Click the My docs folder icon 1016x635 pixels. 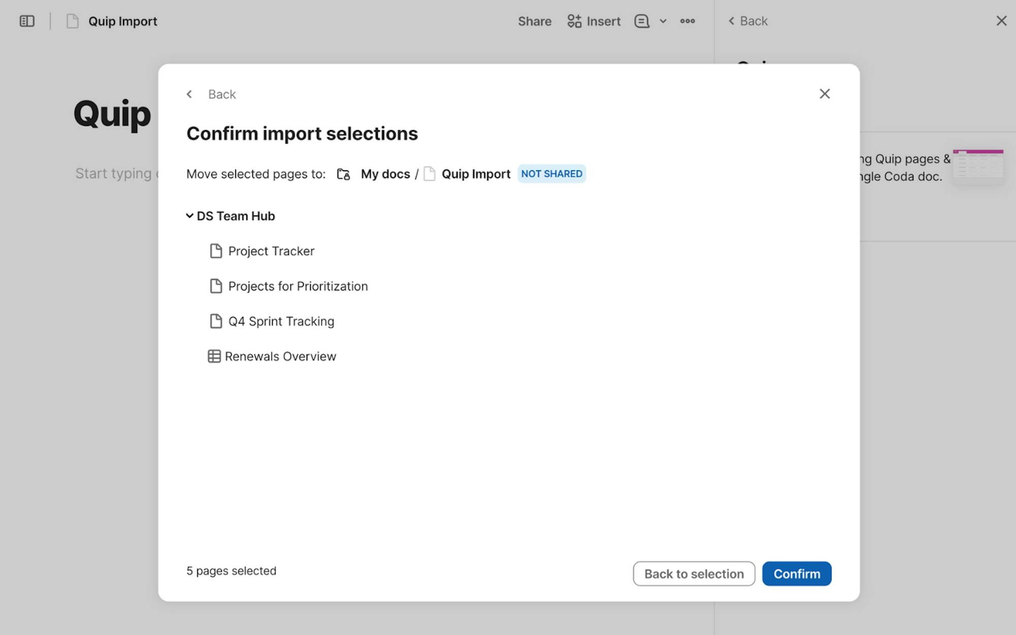[x=343, y=174]
